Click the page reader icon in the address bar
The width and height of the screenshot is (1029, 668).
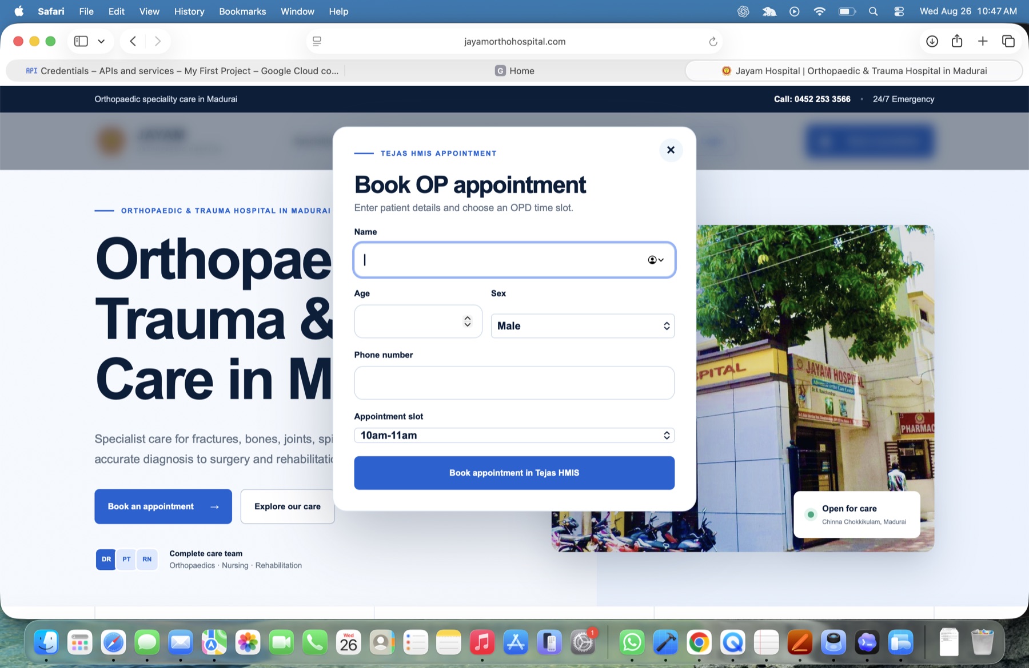click(x=317, y=42)
